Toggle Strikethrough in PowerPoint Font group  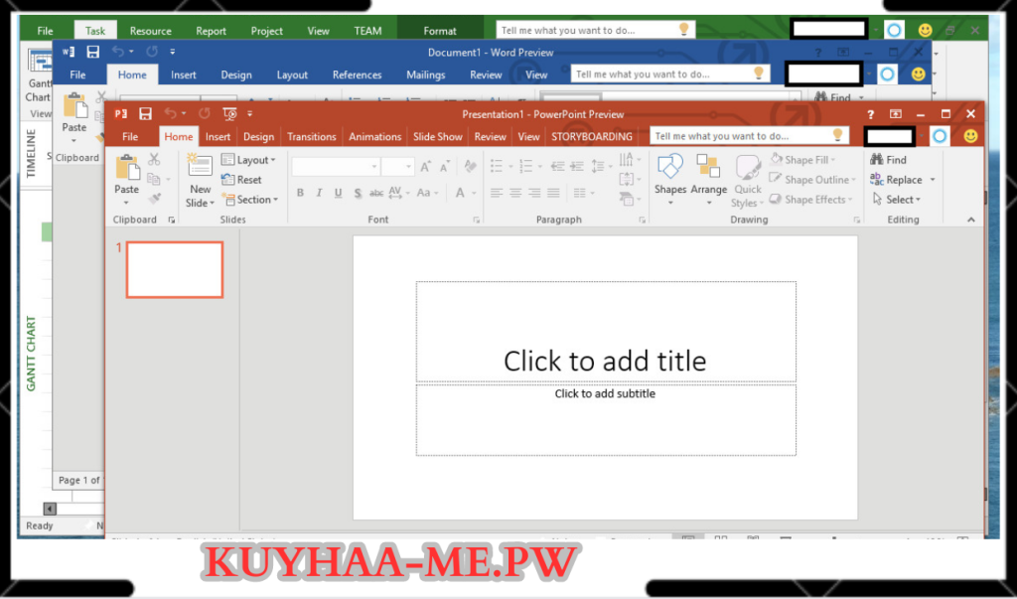(x=376, y=193)
